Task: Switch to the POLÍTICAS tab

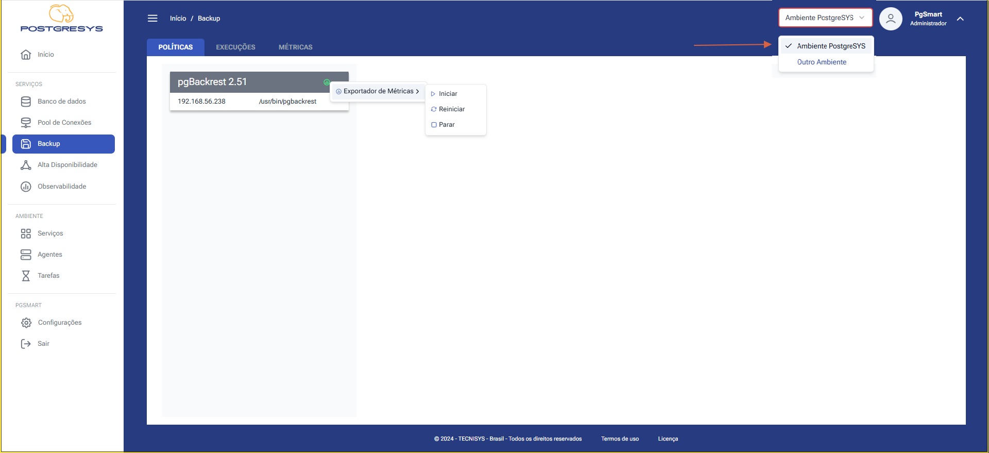Action: 176,47
